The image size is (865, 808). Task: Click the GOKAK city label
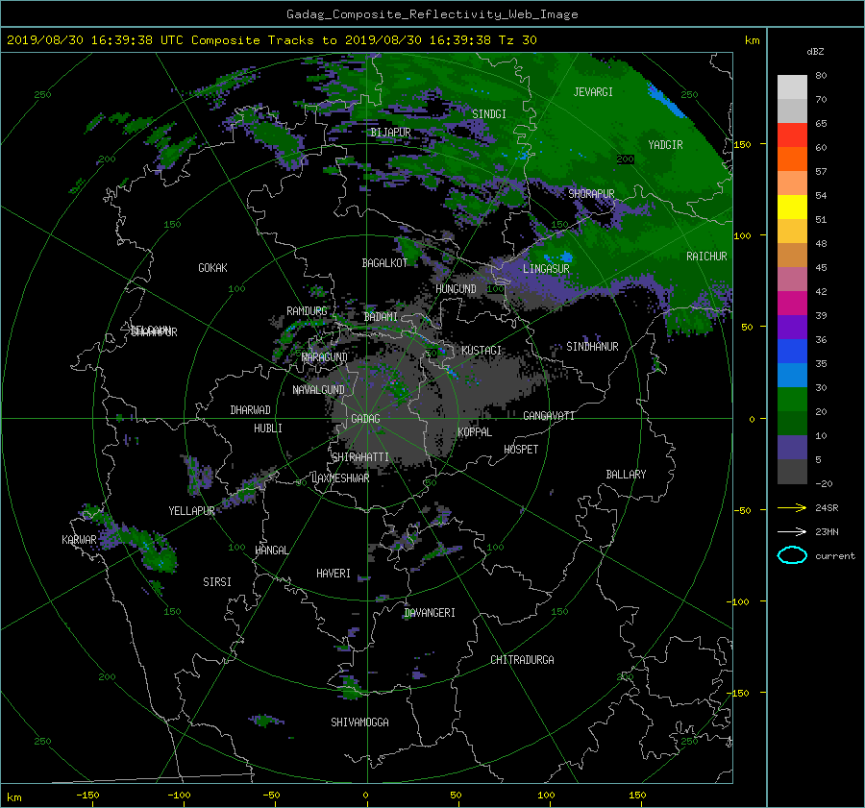[x=213, y=268]
